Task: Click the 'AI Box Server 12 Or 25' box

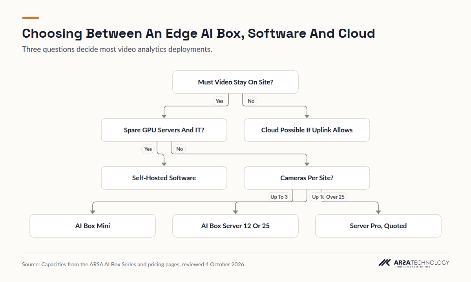Action: click(x=235, y=226)
